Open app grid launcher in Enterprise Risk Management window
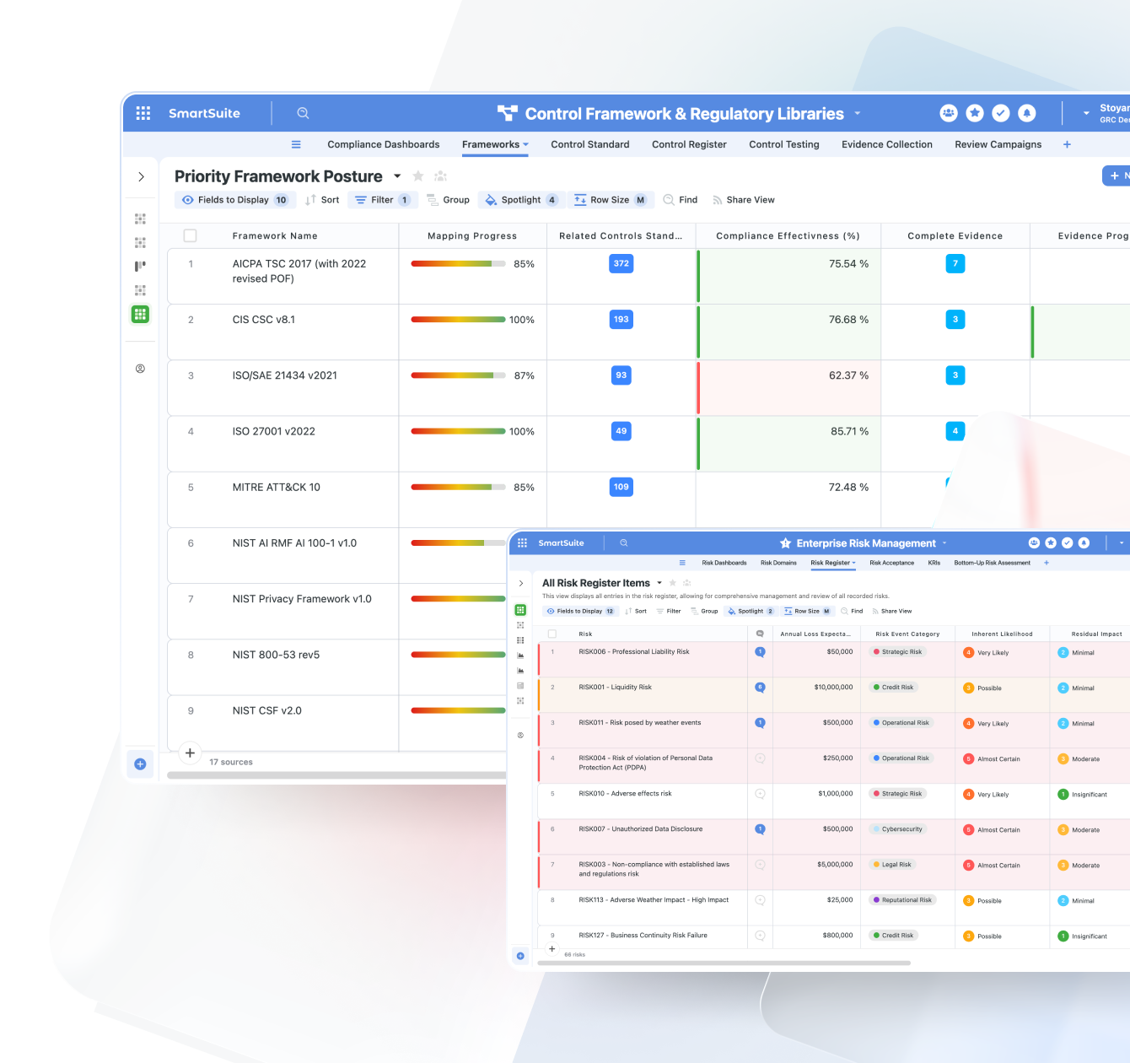The image size is (1130, 1063). (x=522, y=543)
